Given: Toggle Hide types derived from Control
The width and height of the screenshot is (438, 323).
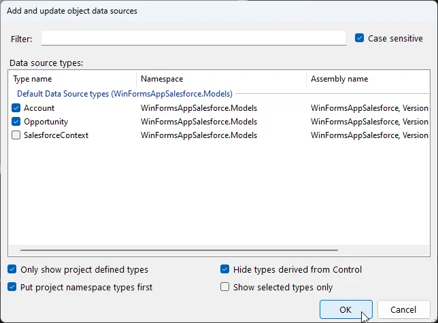Looking at the screenshot, I should (224, 269).
